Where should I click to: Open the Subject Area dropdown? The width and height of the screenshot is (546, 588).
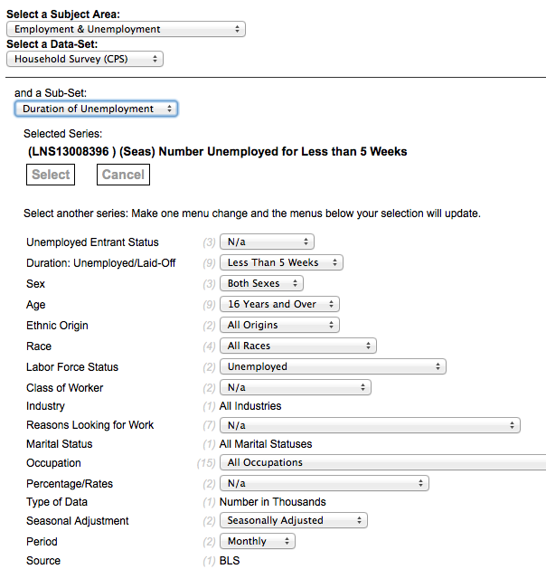(x=126, y=29)
